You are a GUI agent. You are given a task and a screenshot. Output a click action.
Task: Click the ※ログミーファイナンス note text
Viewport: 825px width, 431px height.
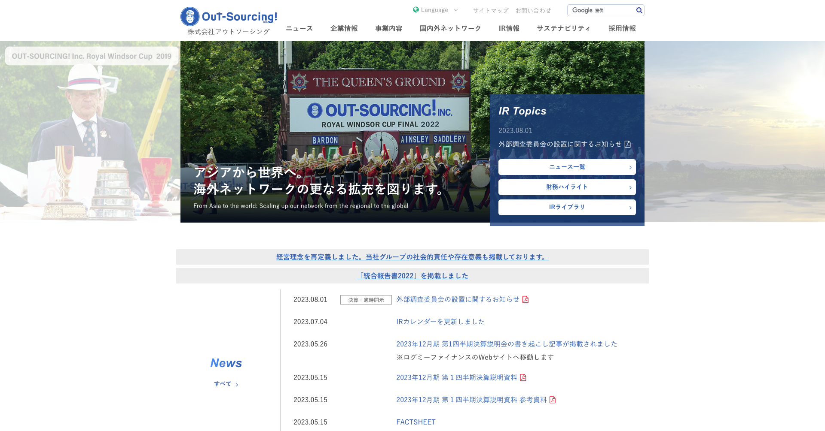pos(475,357)
